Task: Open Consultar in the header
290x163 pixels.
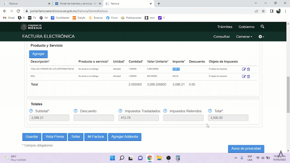Action: coord(221,37)
